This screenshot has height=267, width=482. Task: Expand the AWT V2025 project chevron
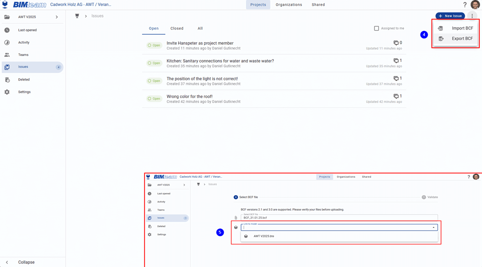point(56,17)
